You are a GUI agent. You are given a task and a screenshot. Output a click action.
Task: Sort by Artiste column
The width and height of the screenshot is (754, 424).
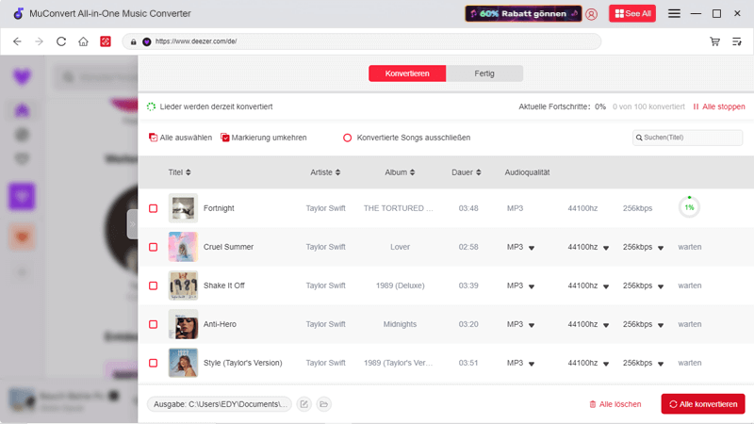coord(325,172)
